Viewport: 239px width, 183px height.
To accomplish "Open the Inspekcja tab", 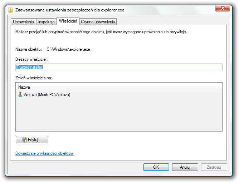I will click(47, 22).
